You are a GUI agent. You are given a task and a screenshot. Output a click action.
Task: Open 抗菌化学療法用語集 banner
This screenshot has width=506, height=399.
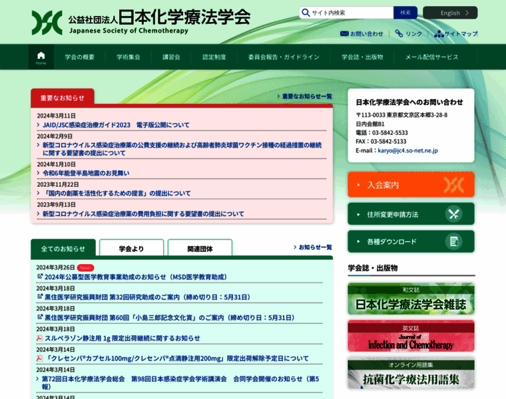click(411, 373)
